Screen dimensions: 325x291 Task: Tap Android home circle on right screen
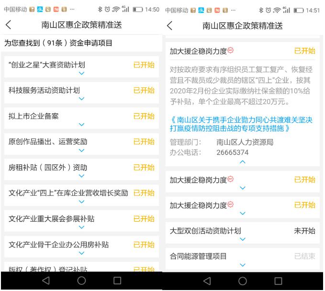[x=243, y=281]
